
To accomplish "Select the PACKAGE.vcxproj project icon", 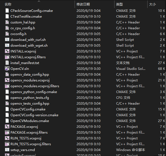I will pyautogui.click(x=7, y=126).
